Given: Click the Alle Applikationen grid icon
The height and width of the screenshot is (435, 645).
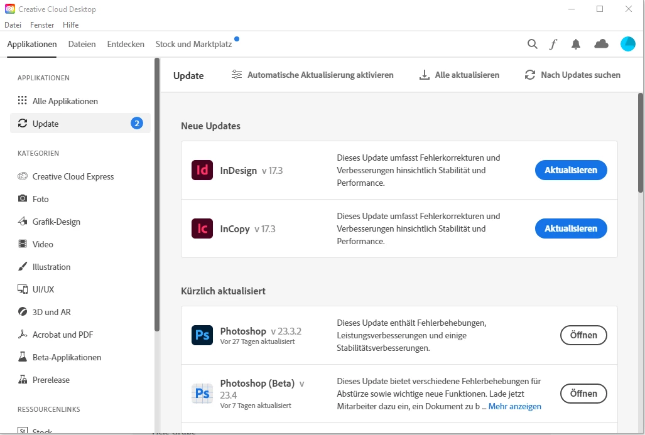Looking at the screenshot, I should pyautogui.click(x=22, y=100).
